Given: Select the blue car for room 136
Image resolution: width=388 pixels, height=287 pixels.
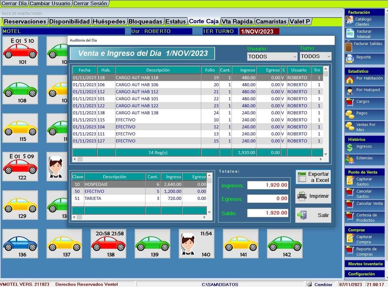Looking at the screenshot, I should (x=20, y=244).
